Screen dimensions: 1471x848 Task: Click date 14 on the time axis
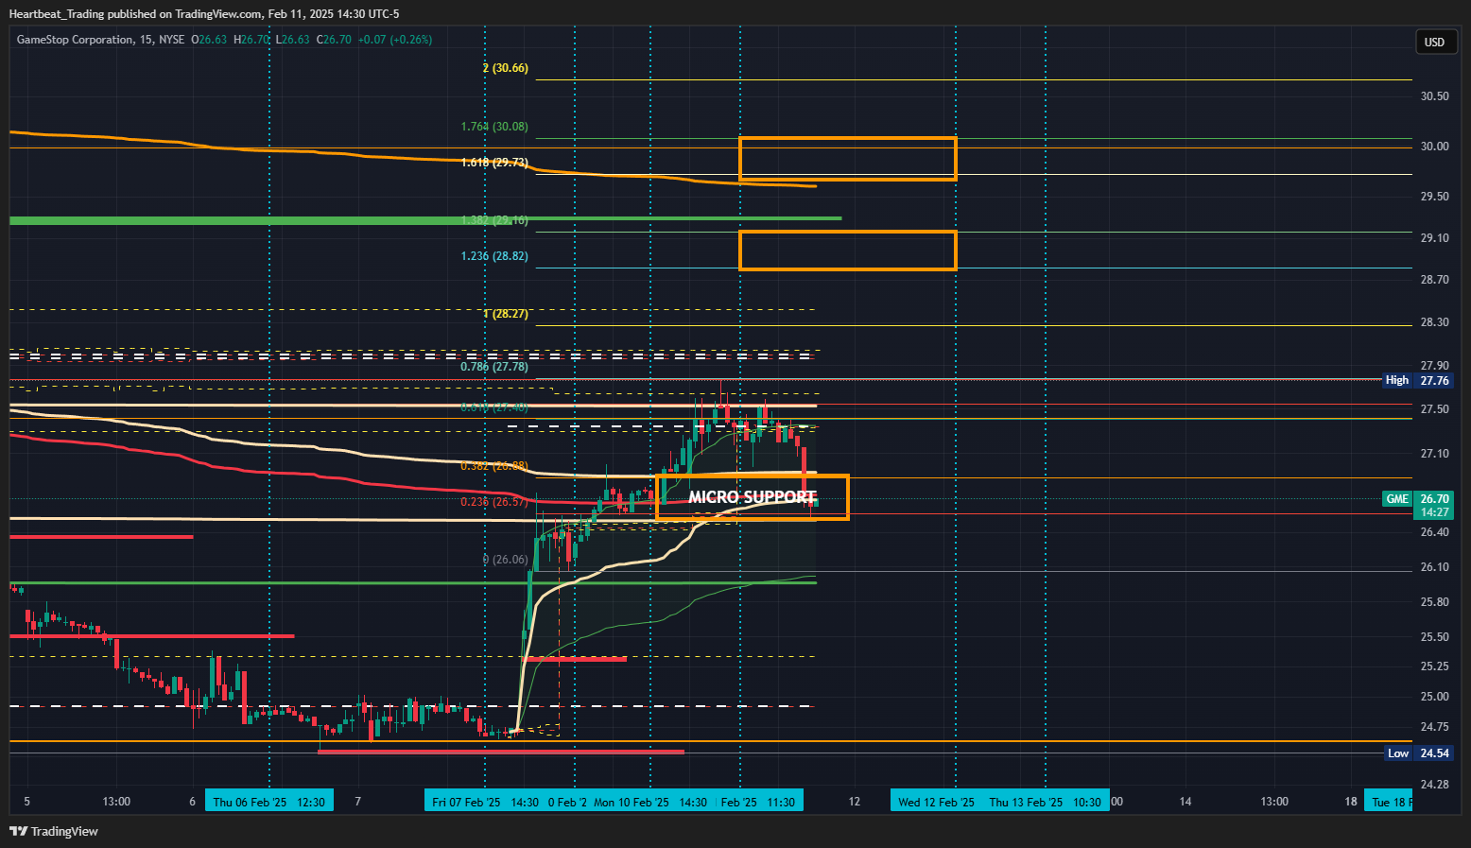1185,802
